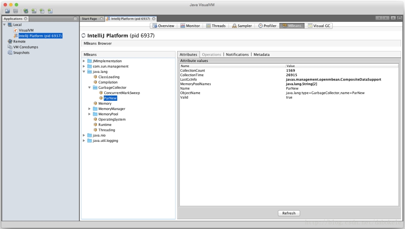Viewport: 405px width, 229px height.
Task: Expand the JMImplementation tree node
Action: 84,61
